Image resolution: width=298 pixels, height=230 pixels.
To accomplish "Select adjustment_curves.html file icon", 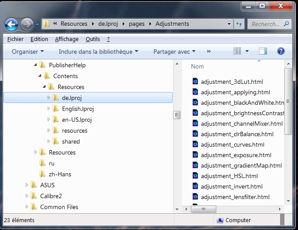I will tap(195, 144).
